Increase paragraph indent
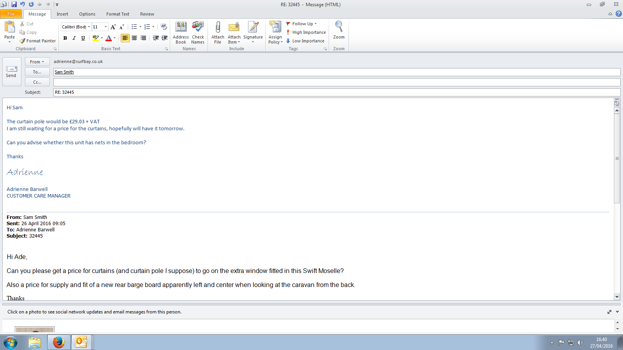 tap(165, 38)
